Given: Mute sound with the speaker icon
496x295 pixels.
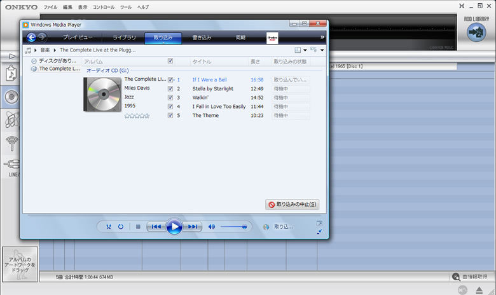Looking at the screenshot, I should click(x=211, y=227).
